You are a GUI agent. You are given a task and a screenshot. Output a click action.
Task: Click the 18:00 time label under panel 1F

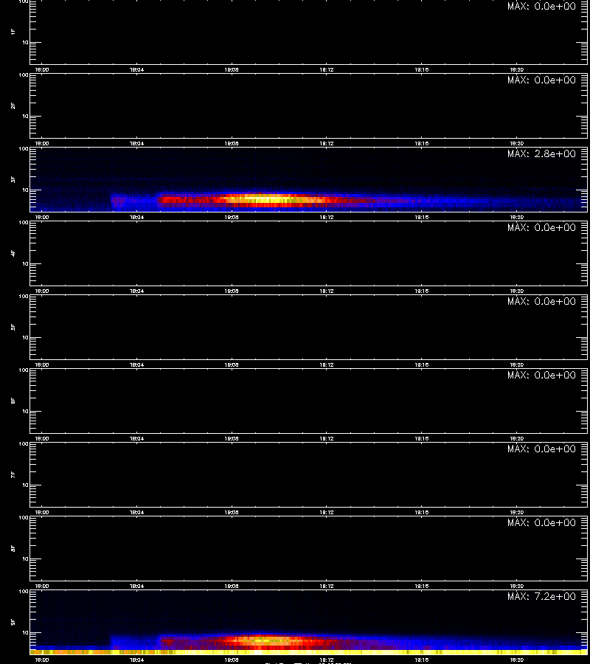[x=41, y=70]
